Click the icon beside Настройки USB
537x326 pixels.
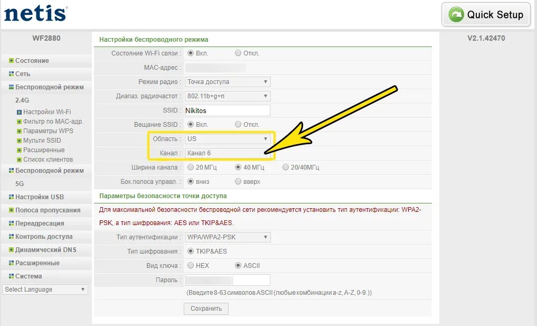tap(11, 197)
